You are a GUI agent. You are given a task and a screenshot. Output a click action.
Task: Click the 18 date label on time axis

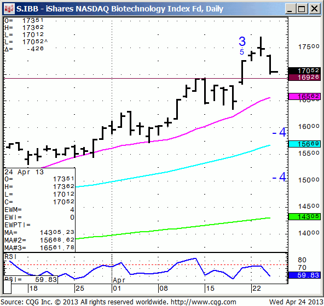coord(33,289)
